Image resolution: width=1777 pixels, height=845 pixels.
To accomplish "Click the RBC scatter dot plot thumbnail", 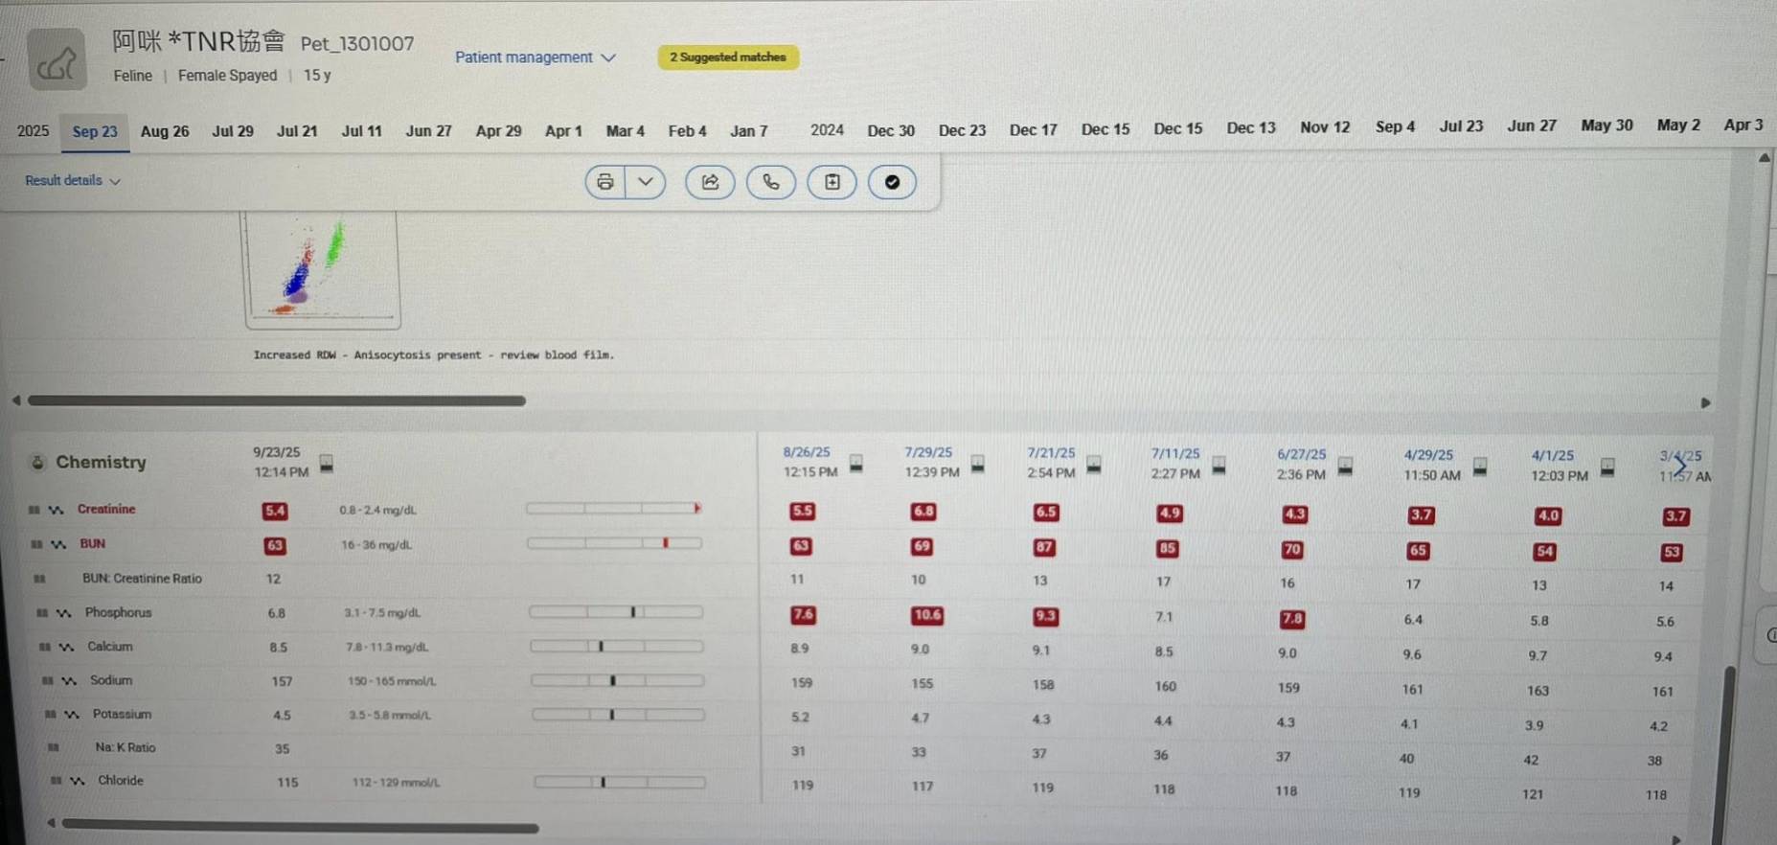I will point(322,270).
